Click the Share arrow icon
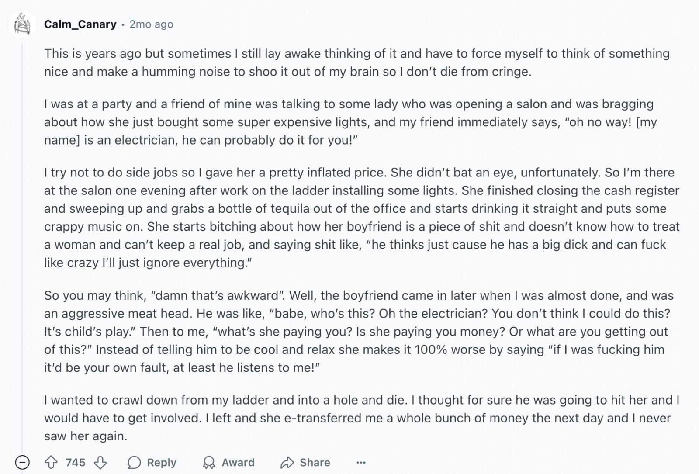This screenshot has width=699, height=474. (x=287, y=462)
